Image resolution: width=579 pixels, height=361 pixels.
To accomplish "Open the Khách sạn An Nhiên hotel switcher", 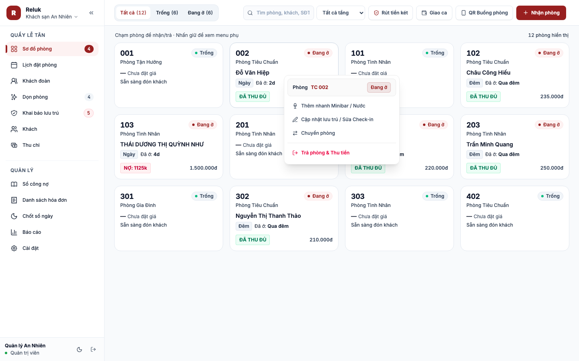I will [x=51, y=17].
